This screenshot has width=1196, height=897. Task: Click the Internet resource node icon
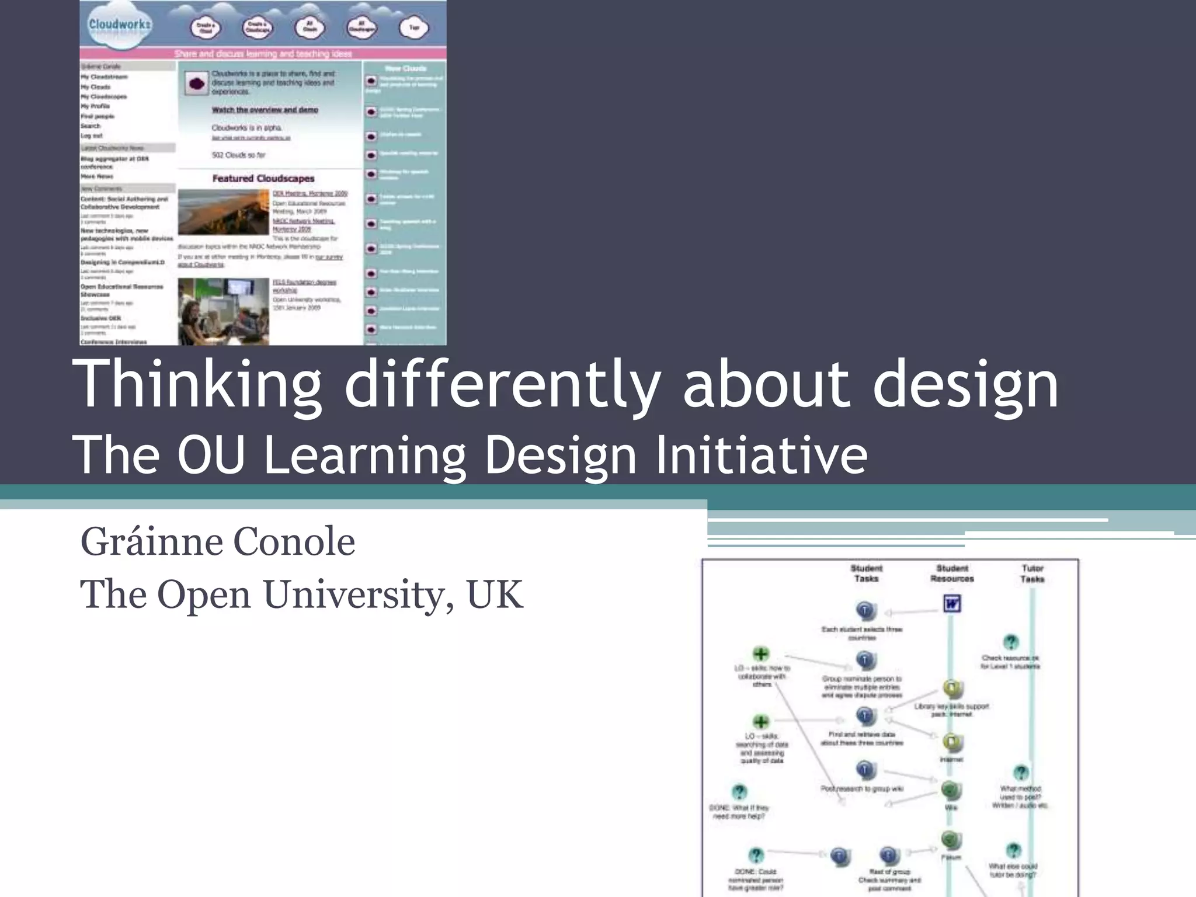tap(952, 742)
